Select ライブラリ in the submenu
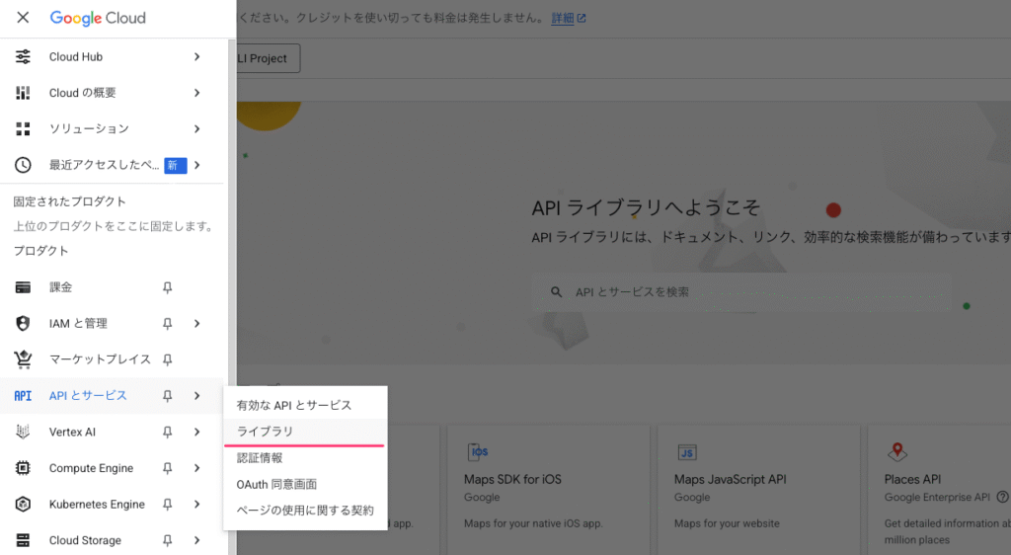 point(306,432)
